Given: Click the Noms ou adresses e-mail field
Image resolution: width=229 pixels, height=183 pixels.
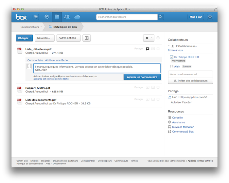Looking at the screenshot, I should (x=190, y=74).
